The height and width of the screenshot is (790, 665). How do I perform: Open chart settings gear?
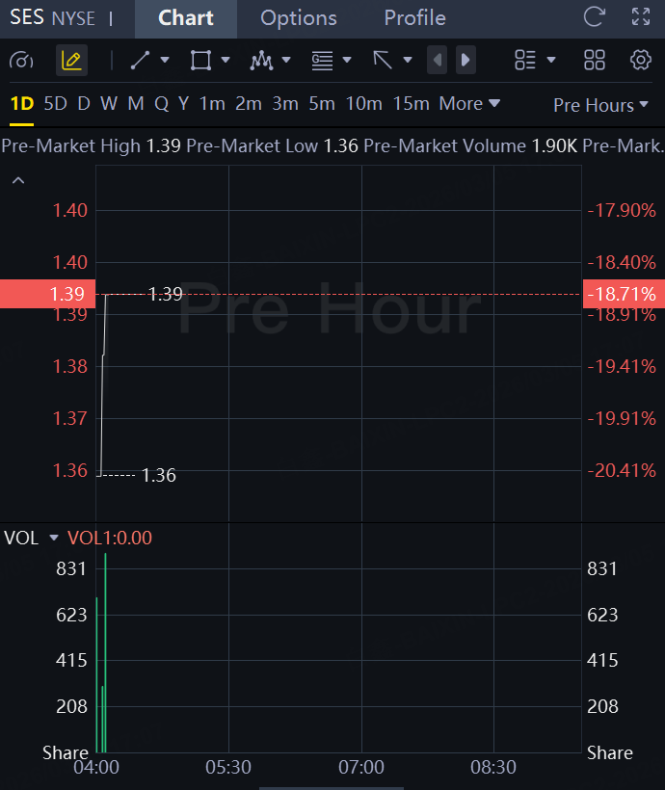[x=641, y=61]
